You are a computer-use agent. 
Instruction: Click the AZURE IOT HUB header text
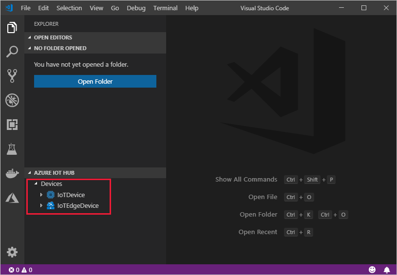click(54, 173)
